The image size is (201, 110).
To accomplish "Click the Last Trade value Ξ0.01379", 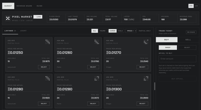I will point(72,19).
